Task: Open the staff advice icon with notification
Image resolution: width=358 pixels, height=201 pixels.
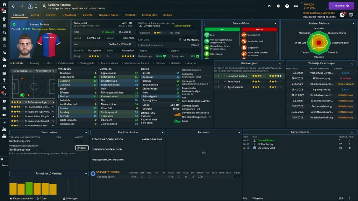Action: click(x=342, y=15)
